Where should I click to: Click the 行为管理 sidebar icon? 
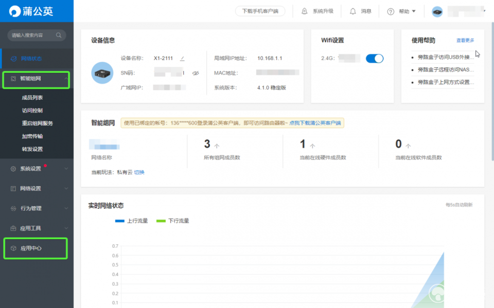tap(13, 208)
